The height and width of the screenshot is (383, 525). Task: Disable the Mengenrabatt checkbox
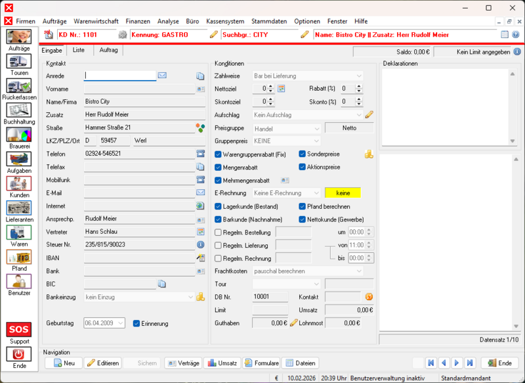pos(219,167)
